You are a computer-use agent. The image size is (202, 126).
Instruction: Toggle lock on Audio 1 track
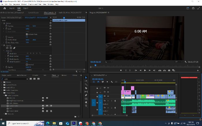click(x=97, y=103)
